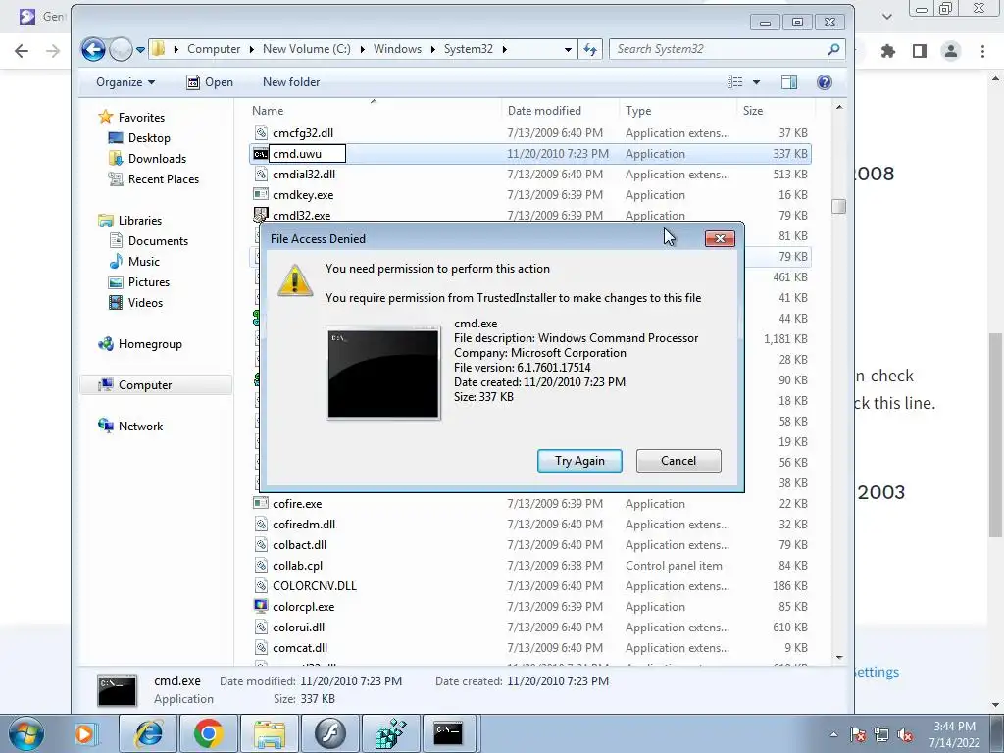Select New Volume (C:) breadcrumb

[x=307, y=49]
